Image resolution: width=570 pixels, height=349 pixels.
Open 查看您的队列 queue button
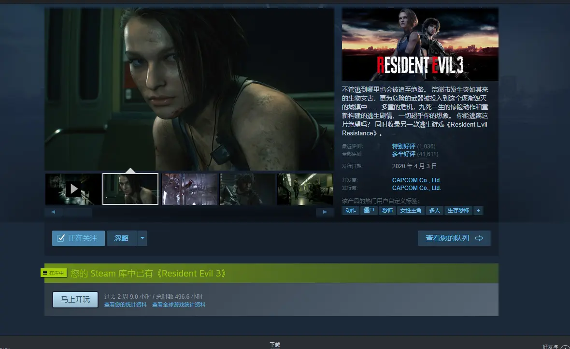pyautogui.click(x=454, y=238)
